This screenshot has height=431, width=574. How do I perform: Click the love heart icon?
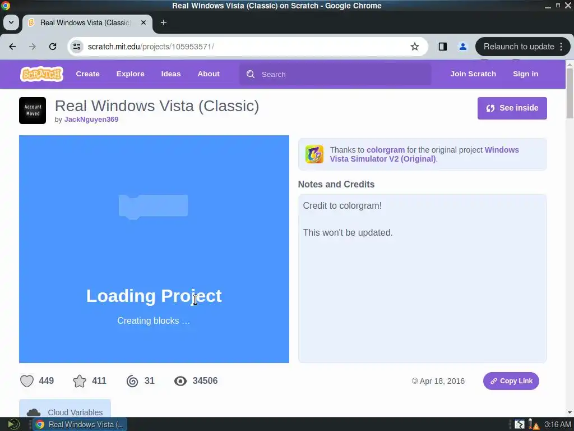pos(27,381)
